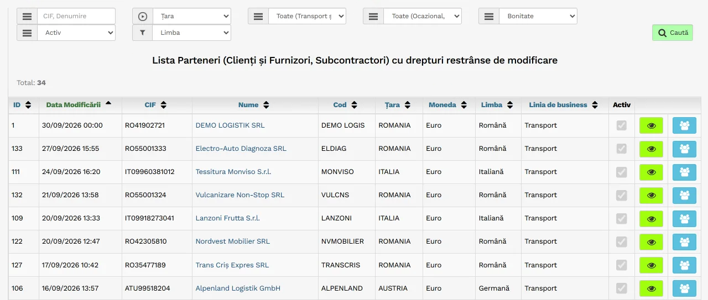Click the hamburger icon beside Toate (Transport) dropdown

point(258,16)
